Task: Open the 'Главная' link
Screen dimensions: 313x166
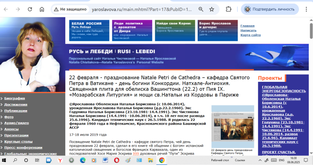Action: coord(247,26)
